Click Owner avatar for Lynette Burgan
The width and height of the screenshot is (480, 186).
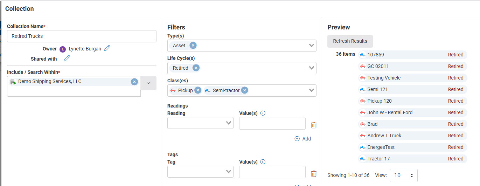tap(63, 49)
